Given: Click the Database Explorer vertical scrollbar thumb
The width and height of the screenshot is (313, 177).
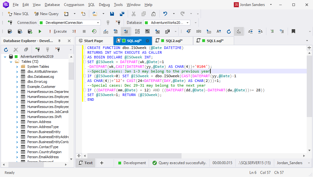Looking at the screenshot, I should [x=71, y=71].
